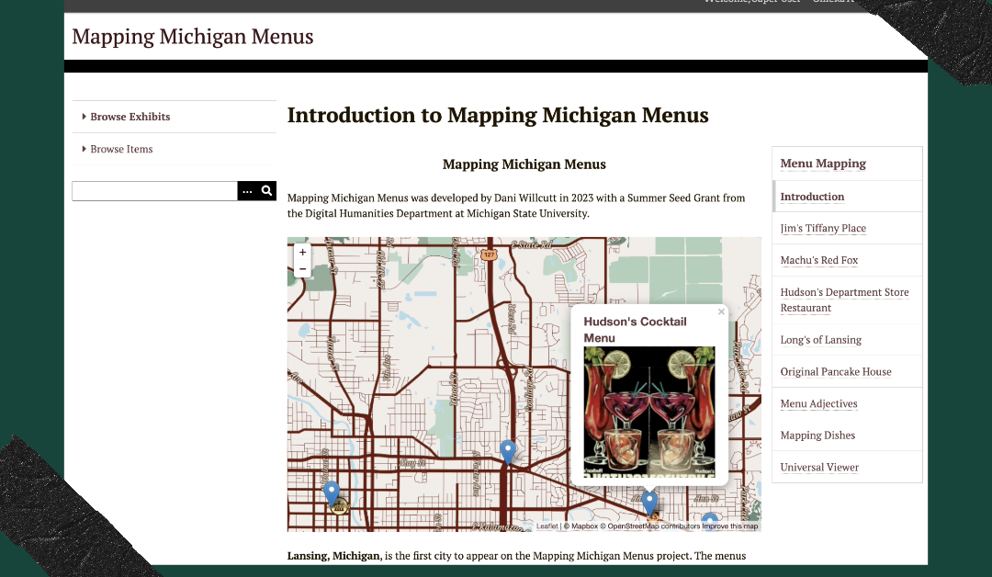
Task: Click the Leaflet attribution link
Action: (x=547, y=526)
